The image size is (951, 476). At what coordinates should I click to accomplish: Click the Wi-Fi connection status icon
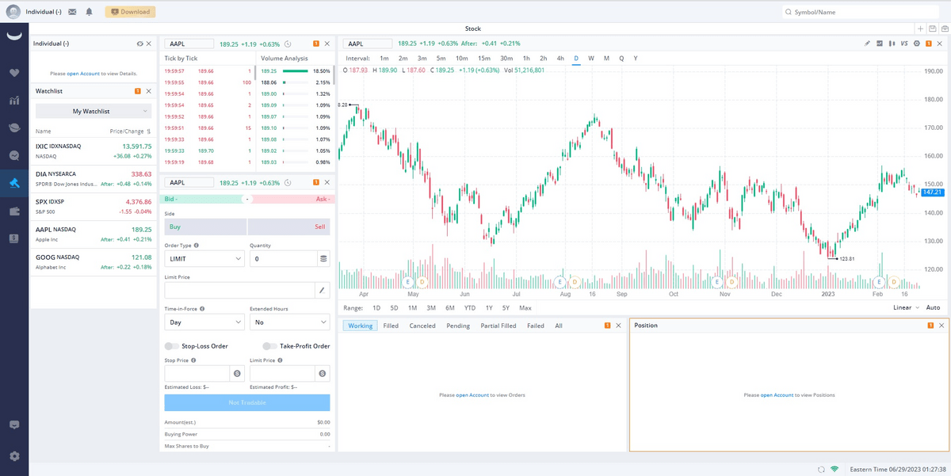tap(835, 469)
